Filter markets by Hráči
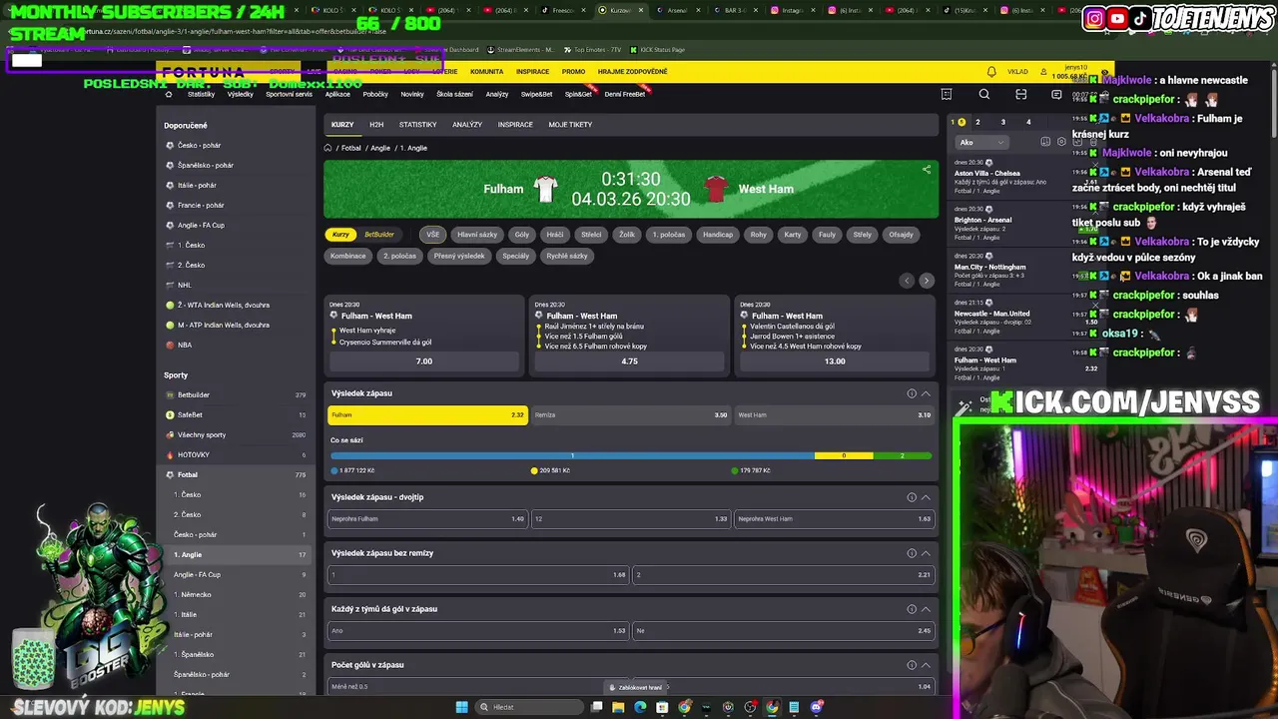This screenshot has width=1278, height=719. [555, 235]
